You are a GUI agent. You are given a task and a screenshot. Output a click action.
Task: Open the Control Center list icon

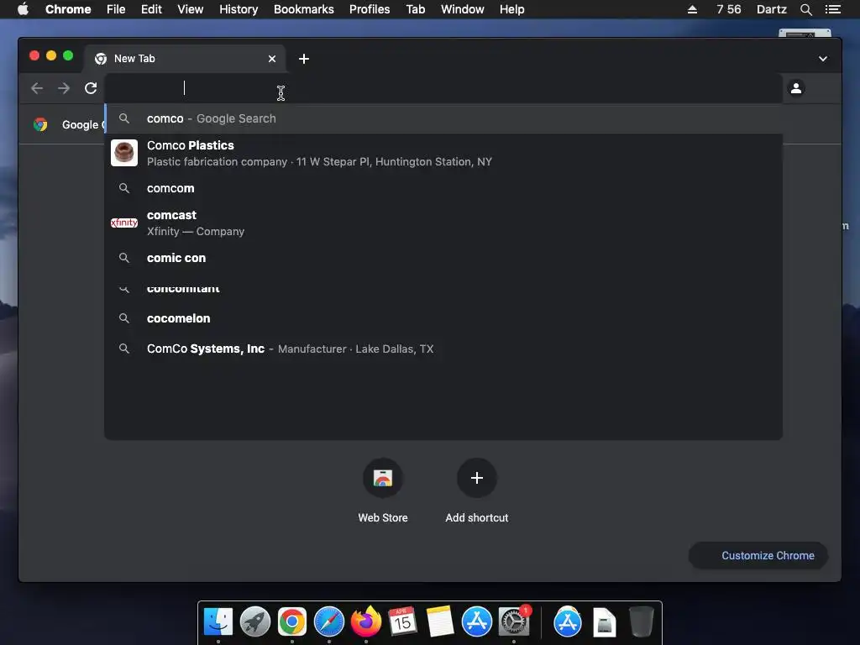point(832,9)
